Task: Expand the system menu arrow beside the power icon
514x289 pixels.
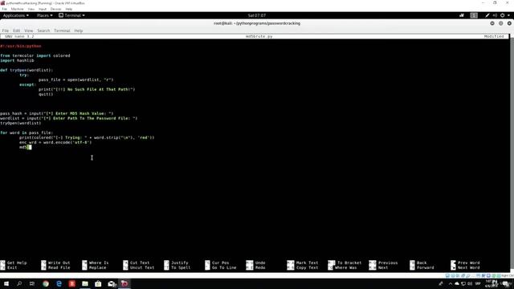Action: coord(508,15)
